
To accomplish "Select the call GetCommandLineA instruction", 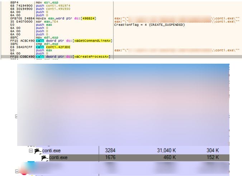I will coord(74,41).
